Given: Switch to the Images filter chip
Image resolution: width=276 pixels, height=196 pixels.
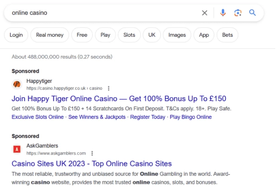Looking at the screenshot, I should (x=177, y=35).
